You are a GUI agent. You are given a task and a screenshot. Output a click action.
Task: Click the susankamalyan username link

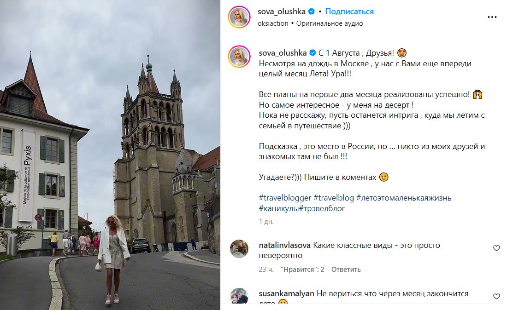pos(287,293)
